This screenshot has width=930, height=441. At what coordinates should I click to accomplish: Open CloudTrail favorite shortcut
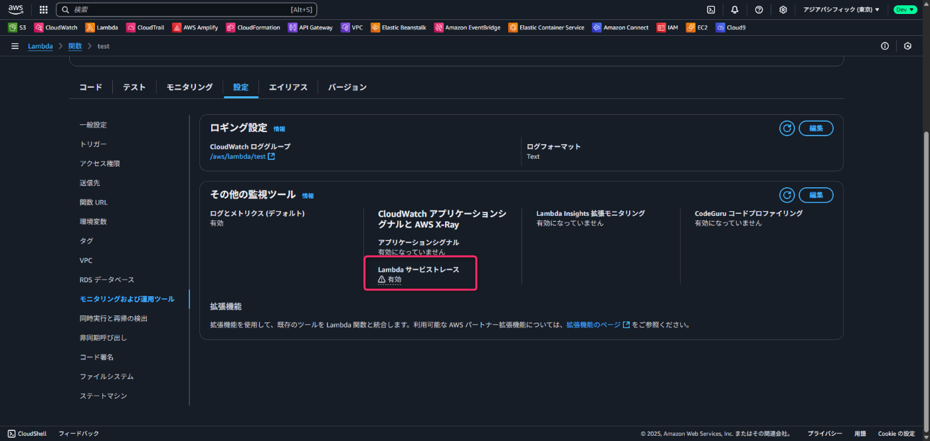click(x=145, y=28)
